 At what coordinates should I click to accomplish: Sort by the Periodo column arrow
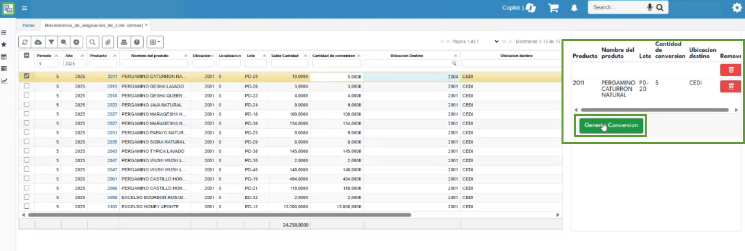pos(57,55)
